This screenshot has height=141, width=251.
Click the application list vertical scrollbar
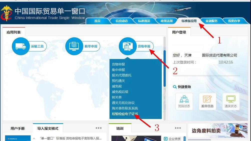coord(164,68)
